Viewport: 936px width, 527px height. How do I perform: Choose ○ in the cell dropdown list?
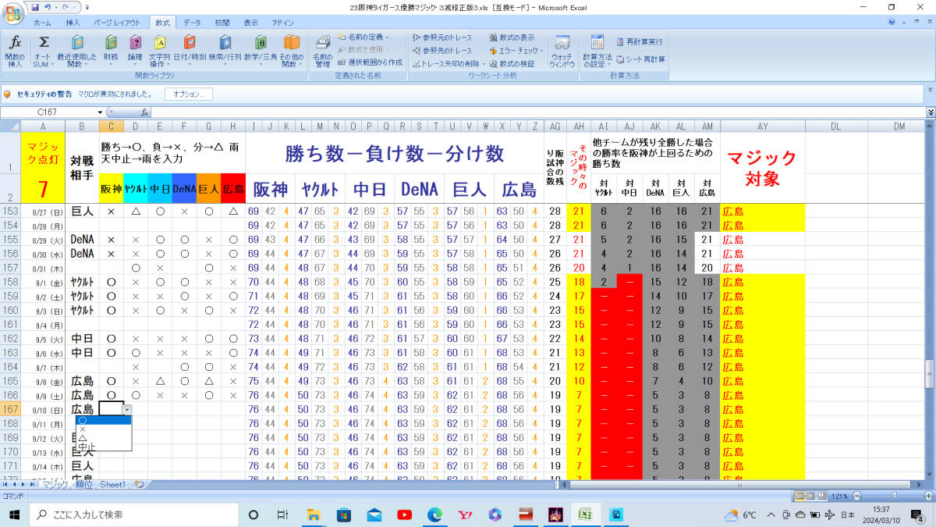104,420
